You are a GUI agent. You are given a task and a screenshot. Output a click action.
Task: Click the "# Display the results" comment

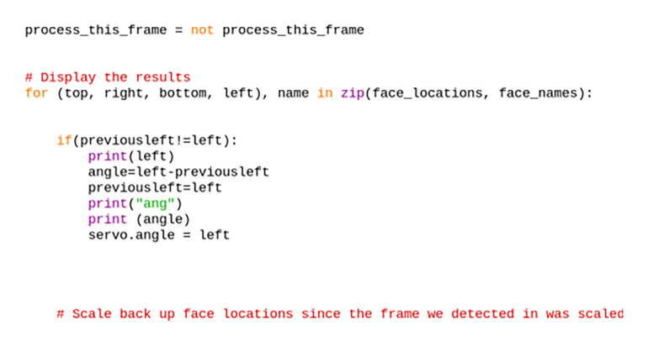(x=108, y=77)
